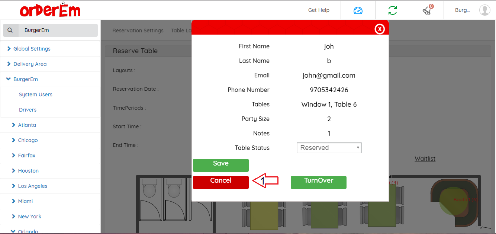Image resolution: width=496 pixels, height=234 pixels.
Task: Open the Table Status dropdown
Action: click(x=329, y=148)
